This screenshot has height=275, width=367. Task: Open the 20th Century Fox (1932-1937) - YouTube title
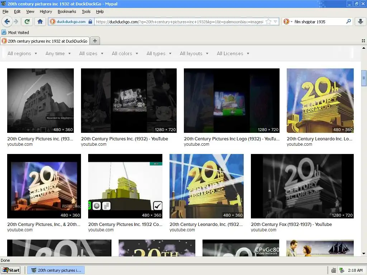(x=291, y=224)
